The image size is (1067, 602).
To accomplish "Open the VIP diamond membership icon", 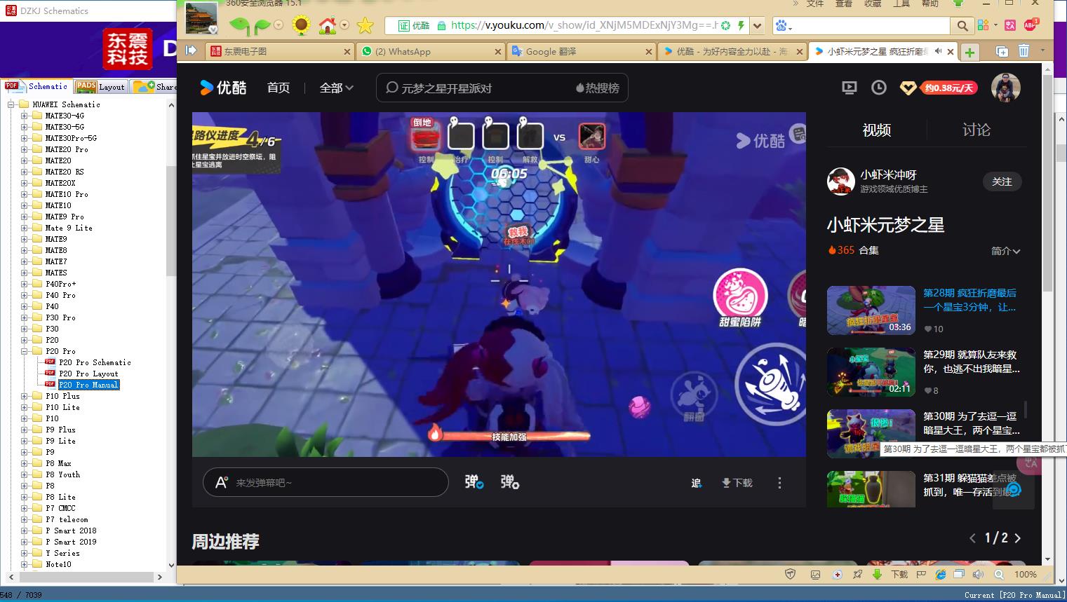I will (x=908, y=88).
